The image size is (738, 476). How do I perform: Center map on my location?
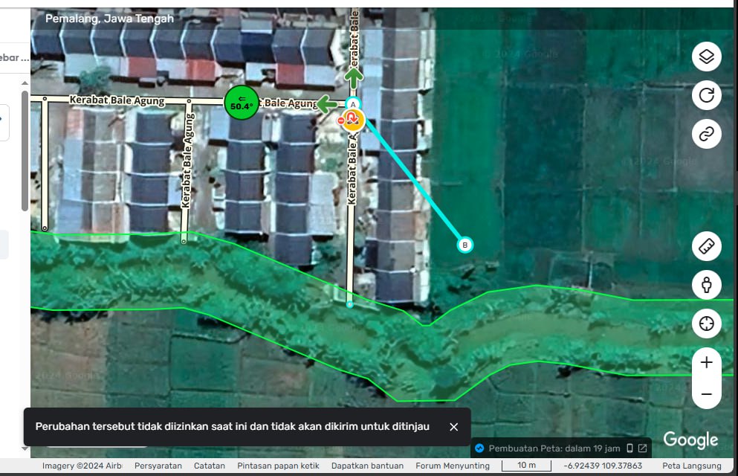point(706,324)
